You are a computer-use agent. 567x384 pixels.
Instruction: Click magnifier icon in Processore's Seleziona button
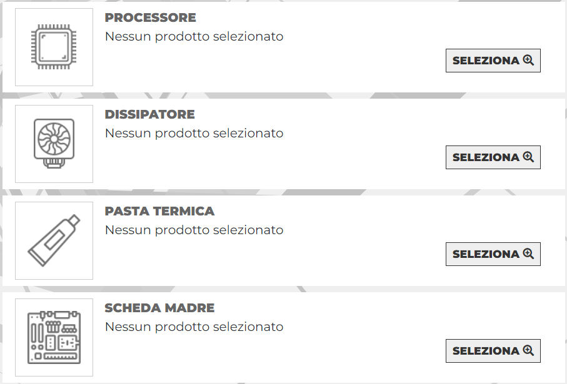[529, 61]
